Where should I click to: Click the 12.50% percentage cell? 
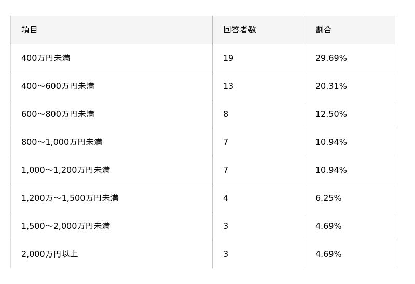[331, 114]
